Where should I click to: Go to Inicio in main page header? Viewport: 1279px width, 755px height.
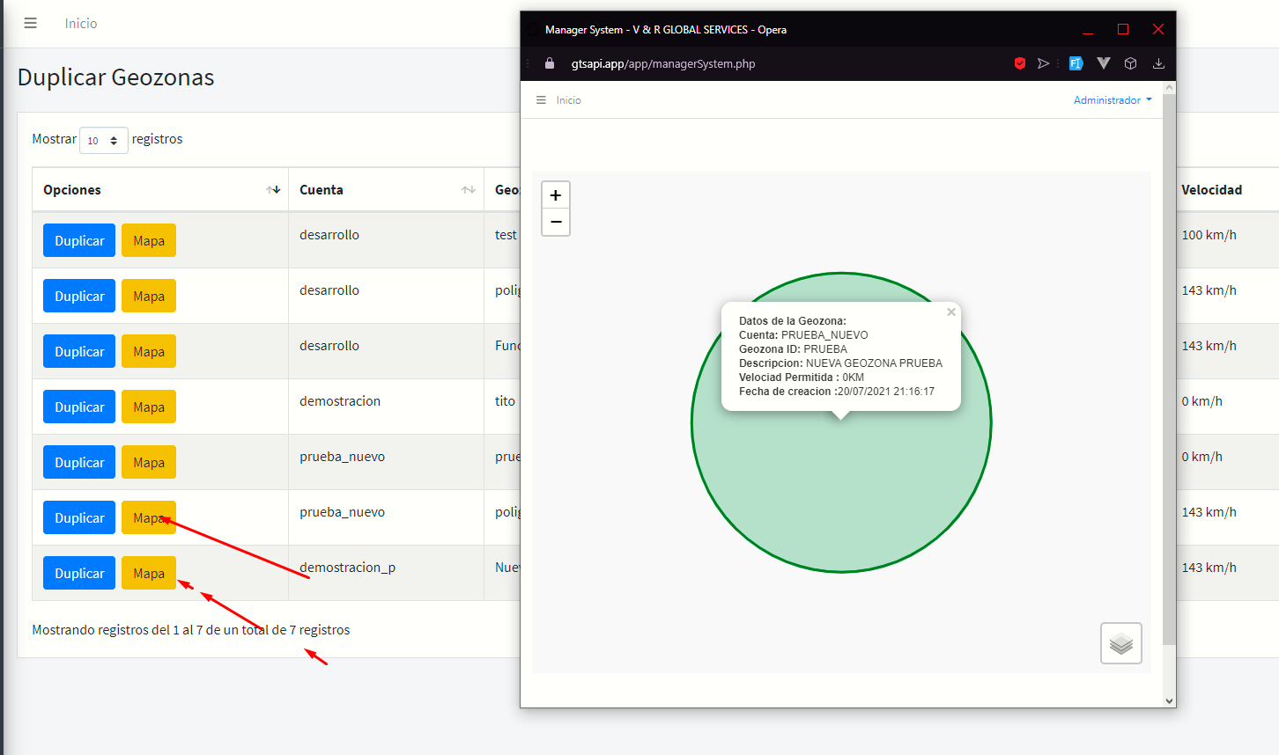point(81,24)
